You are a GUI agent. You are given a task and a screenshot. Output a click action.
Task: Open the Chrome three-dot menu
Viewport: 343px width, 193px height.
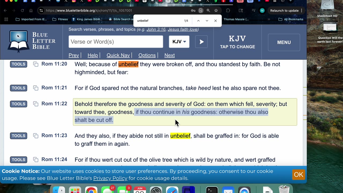(302, 10)
